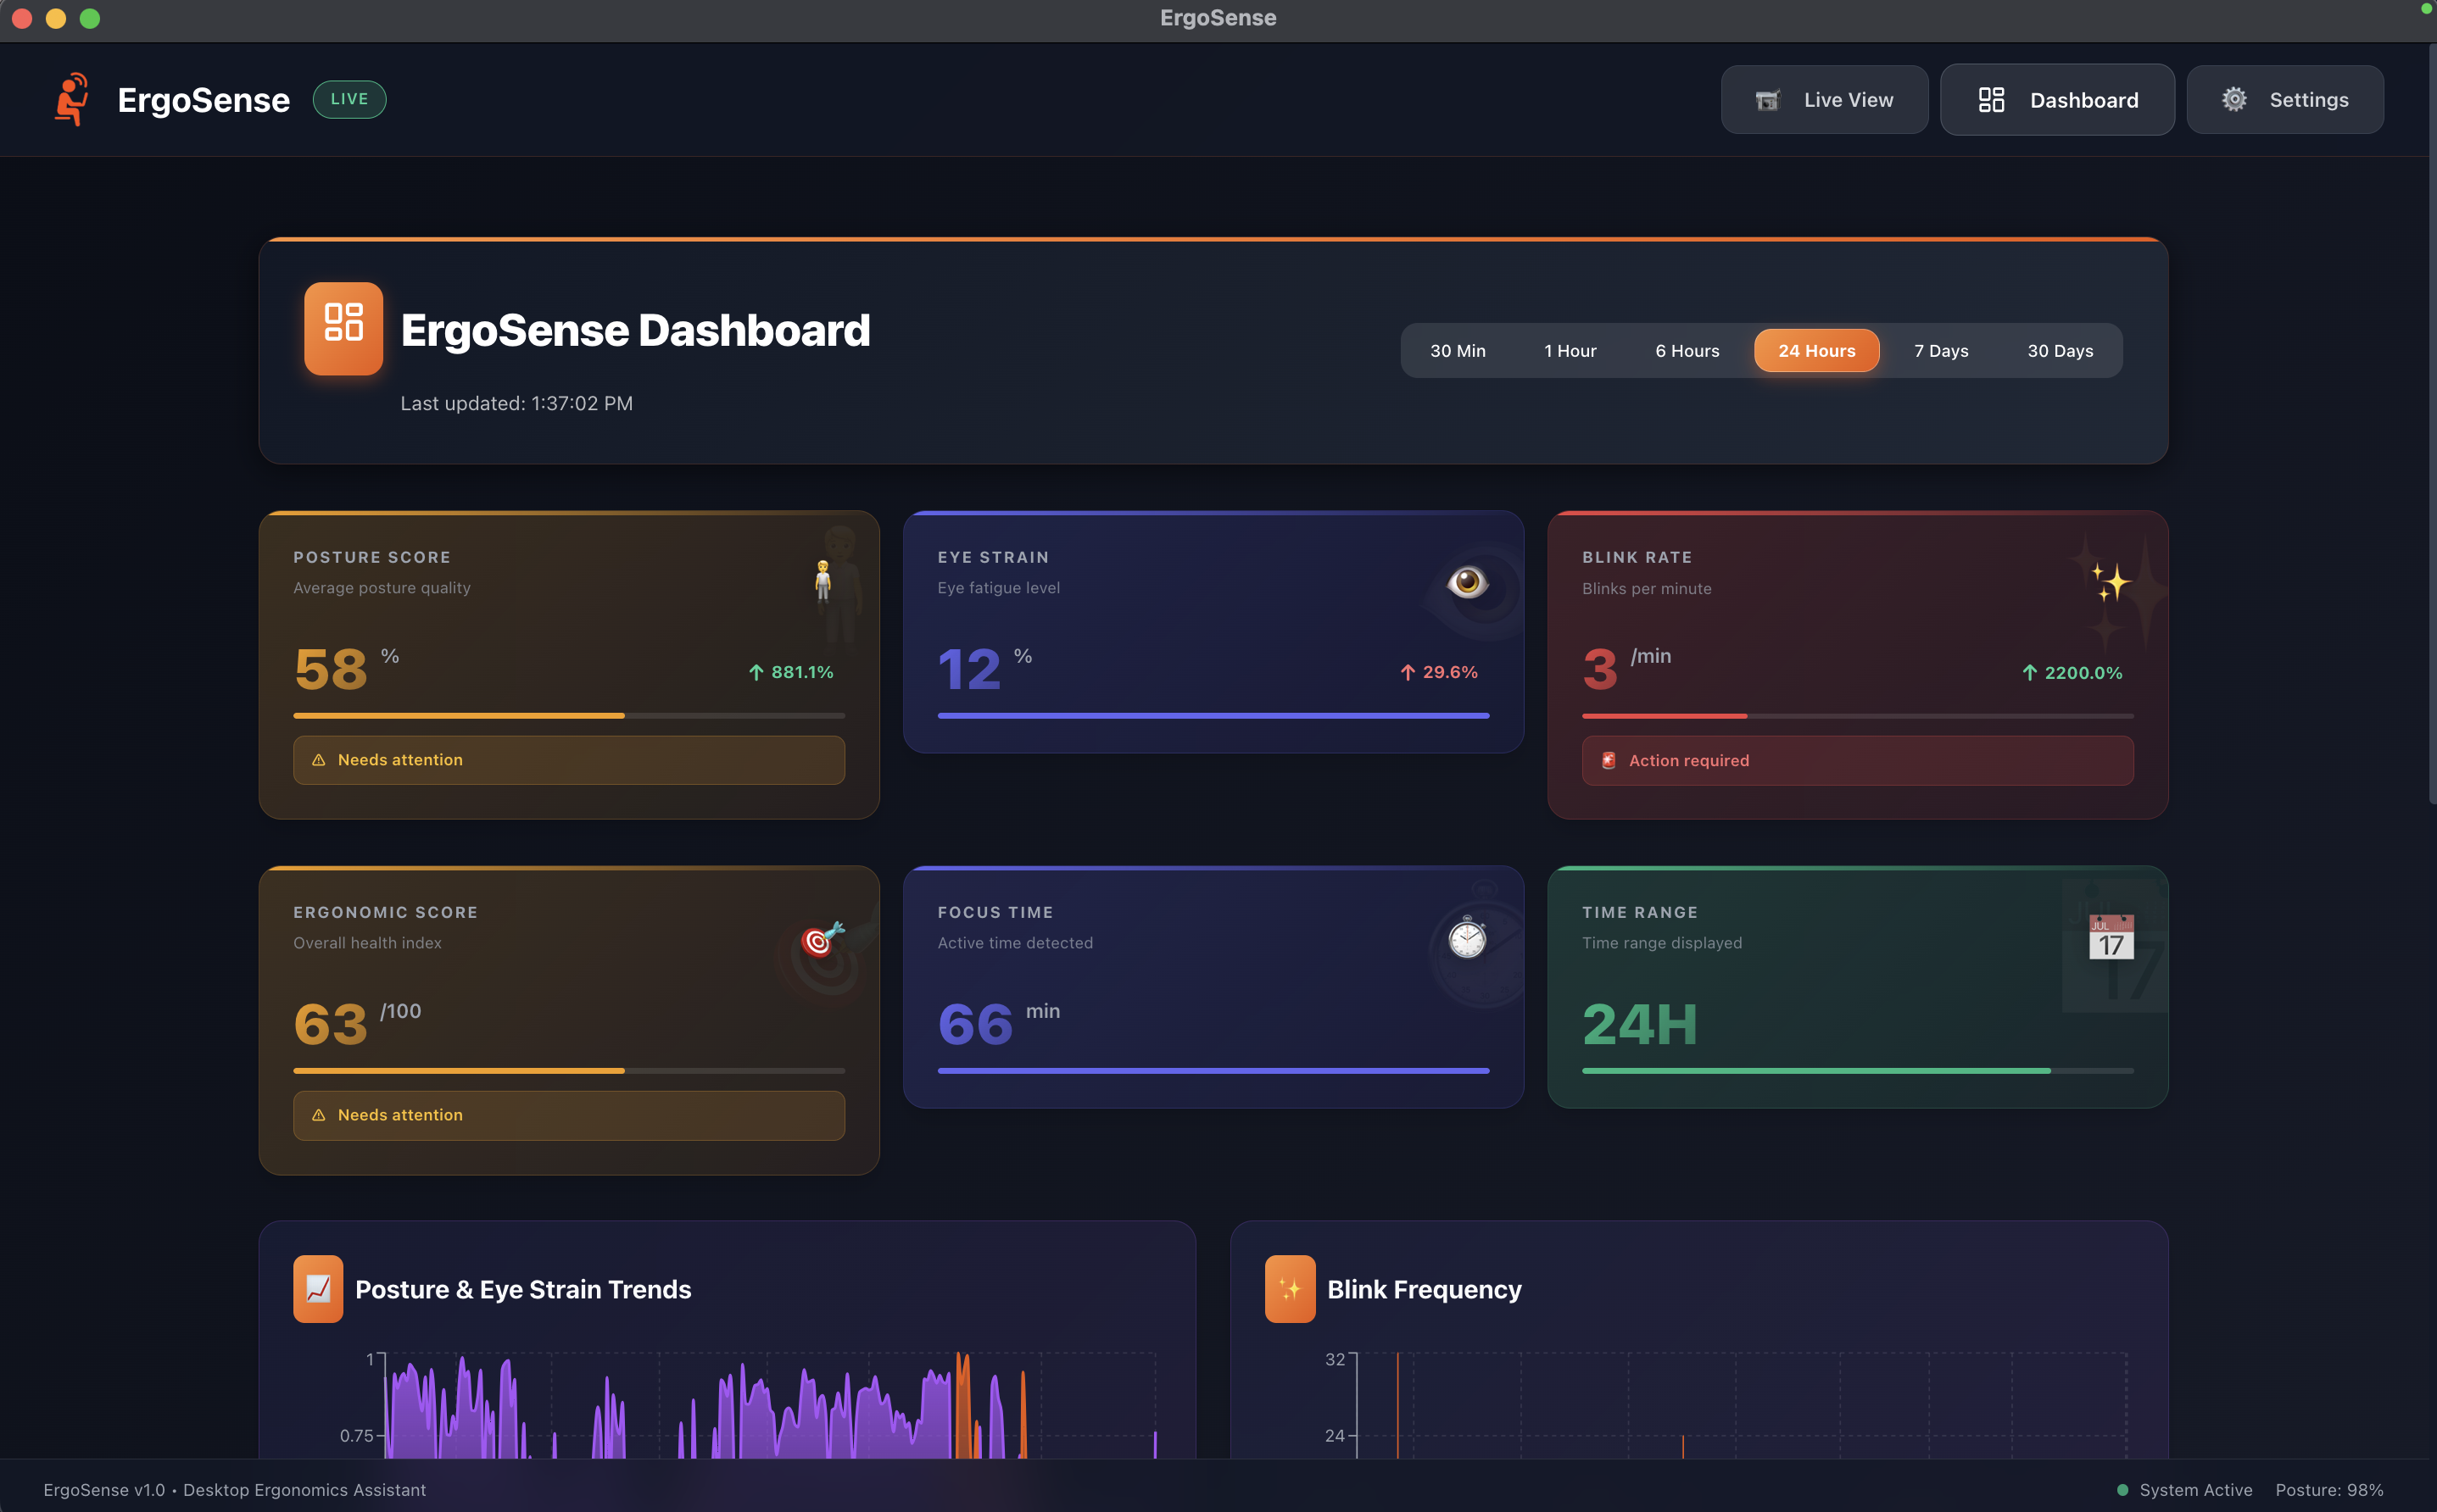The width and height of the screenshot is (2437, 1512).
Task: Open Settings using the gear icon
Action: [x=2235, y=99]
